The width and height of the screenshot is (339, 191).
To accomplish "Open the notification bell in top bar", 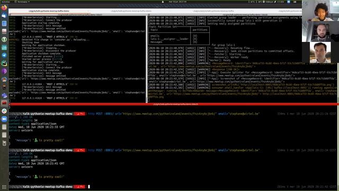I will tap(163, 2).
